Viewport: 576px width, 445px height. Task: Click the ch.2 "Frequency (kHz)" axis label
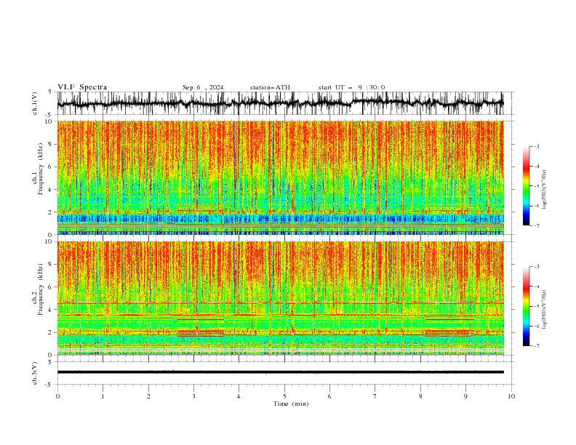pyautogui.click(x=41, y=289)
